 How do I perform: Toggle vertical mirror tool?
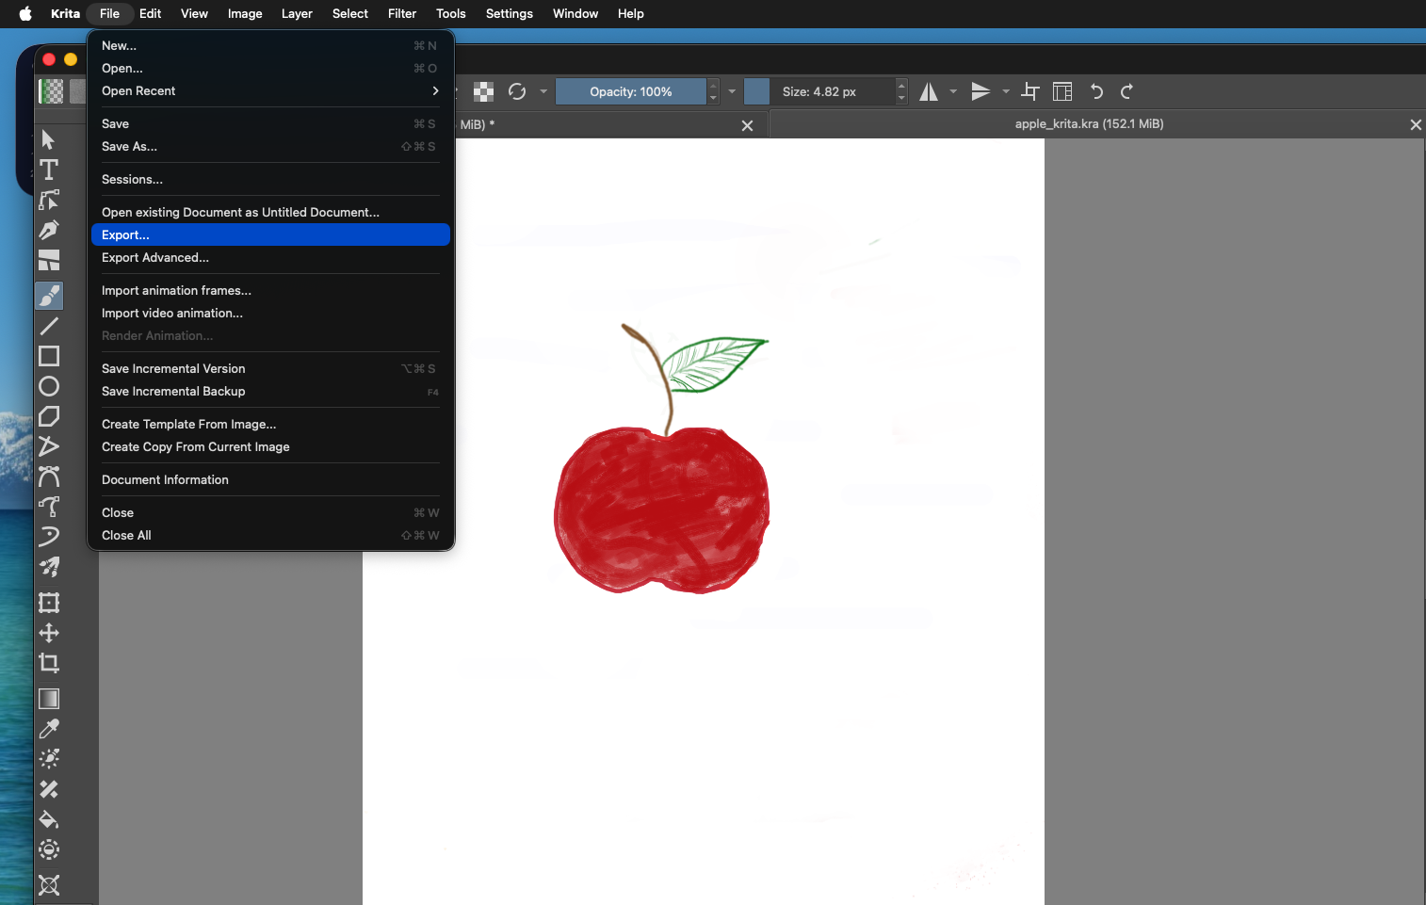[x=980, y=91]
